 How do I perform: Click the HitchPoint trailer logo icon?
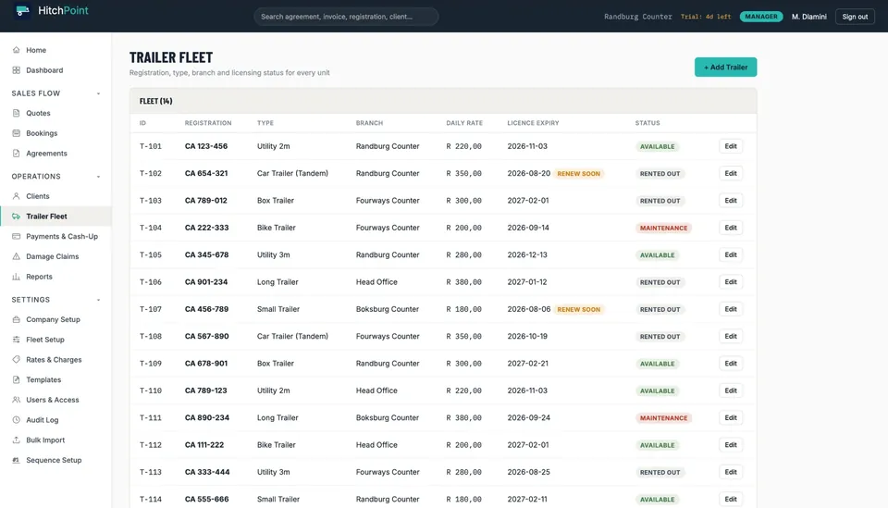pos(22,11)
